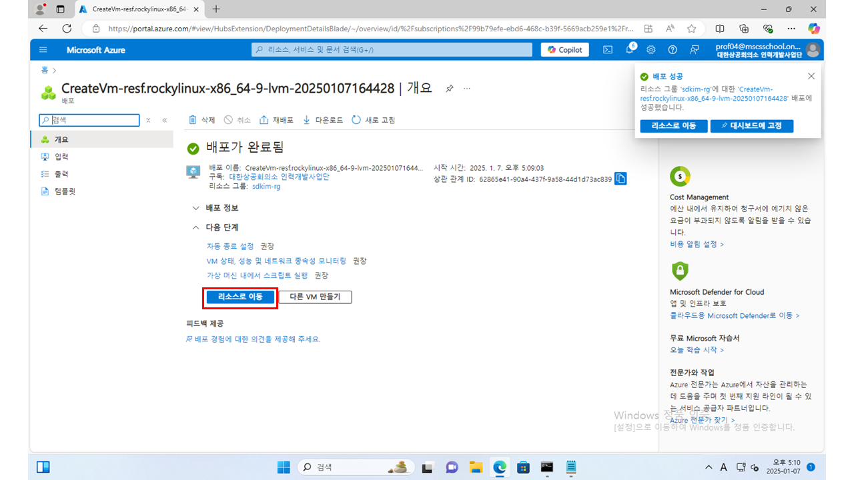Open a new browser tab with plus

click(x=216, y=9)
